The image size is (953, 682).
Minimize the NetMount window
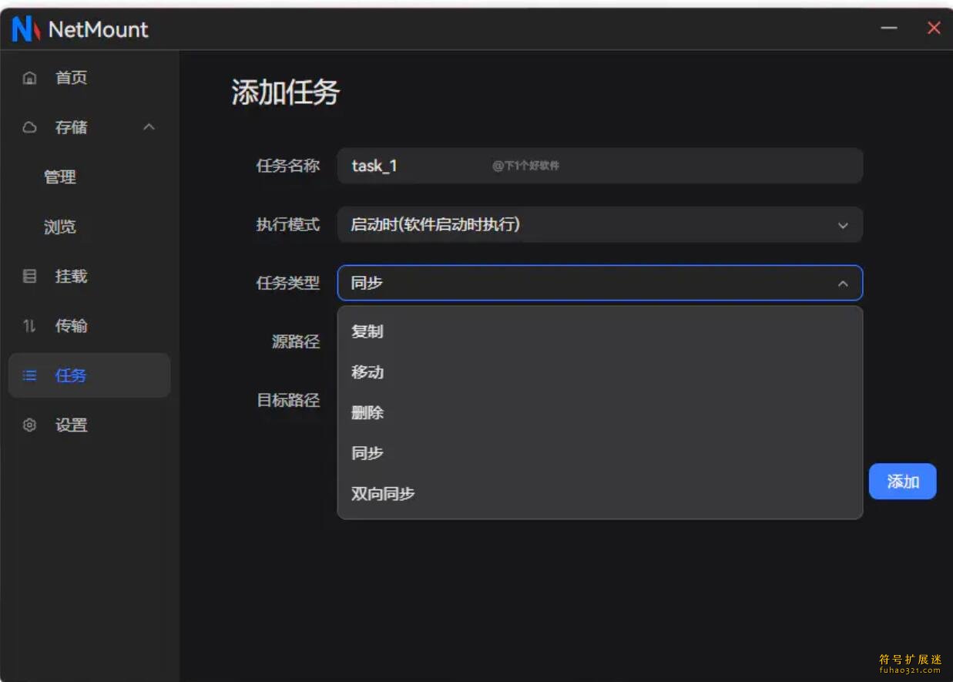coord(889,29)
